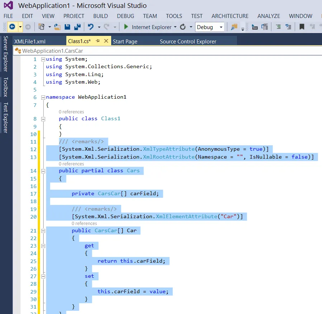Close the Class1.cs tab

coord(106,41)
